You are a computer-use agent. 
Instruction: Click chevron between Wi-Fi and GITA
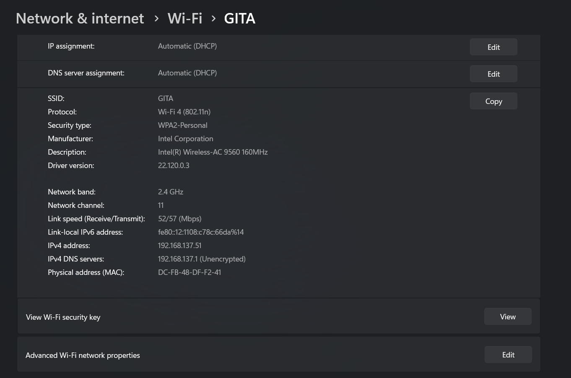pos(213,18)
